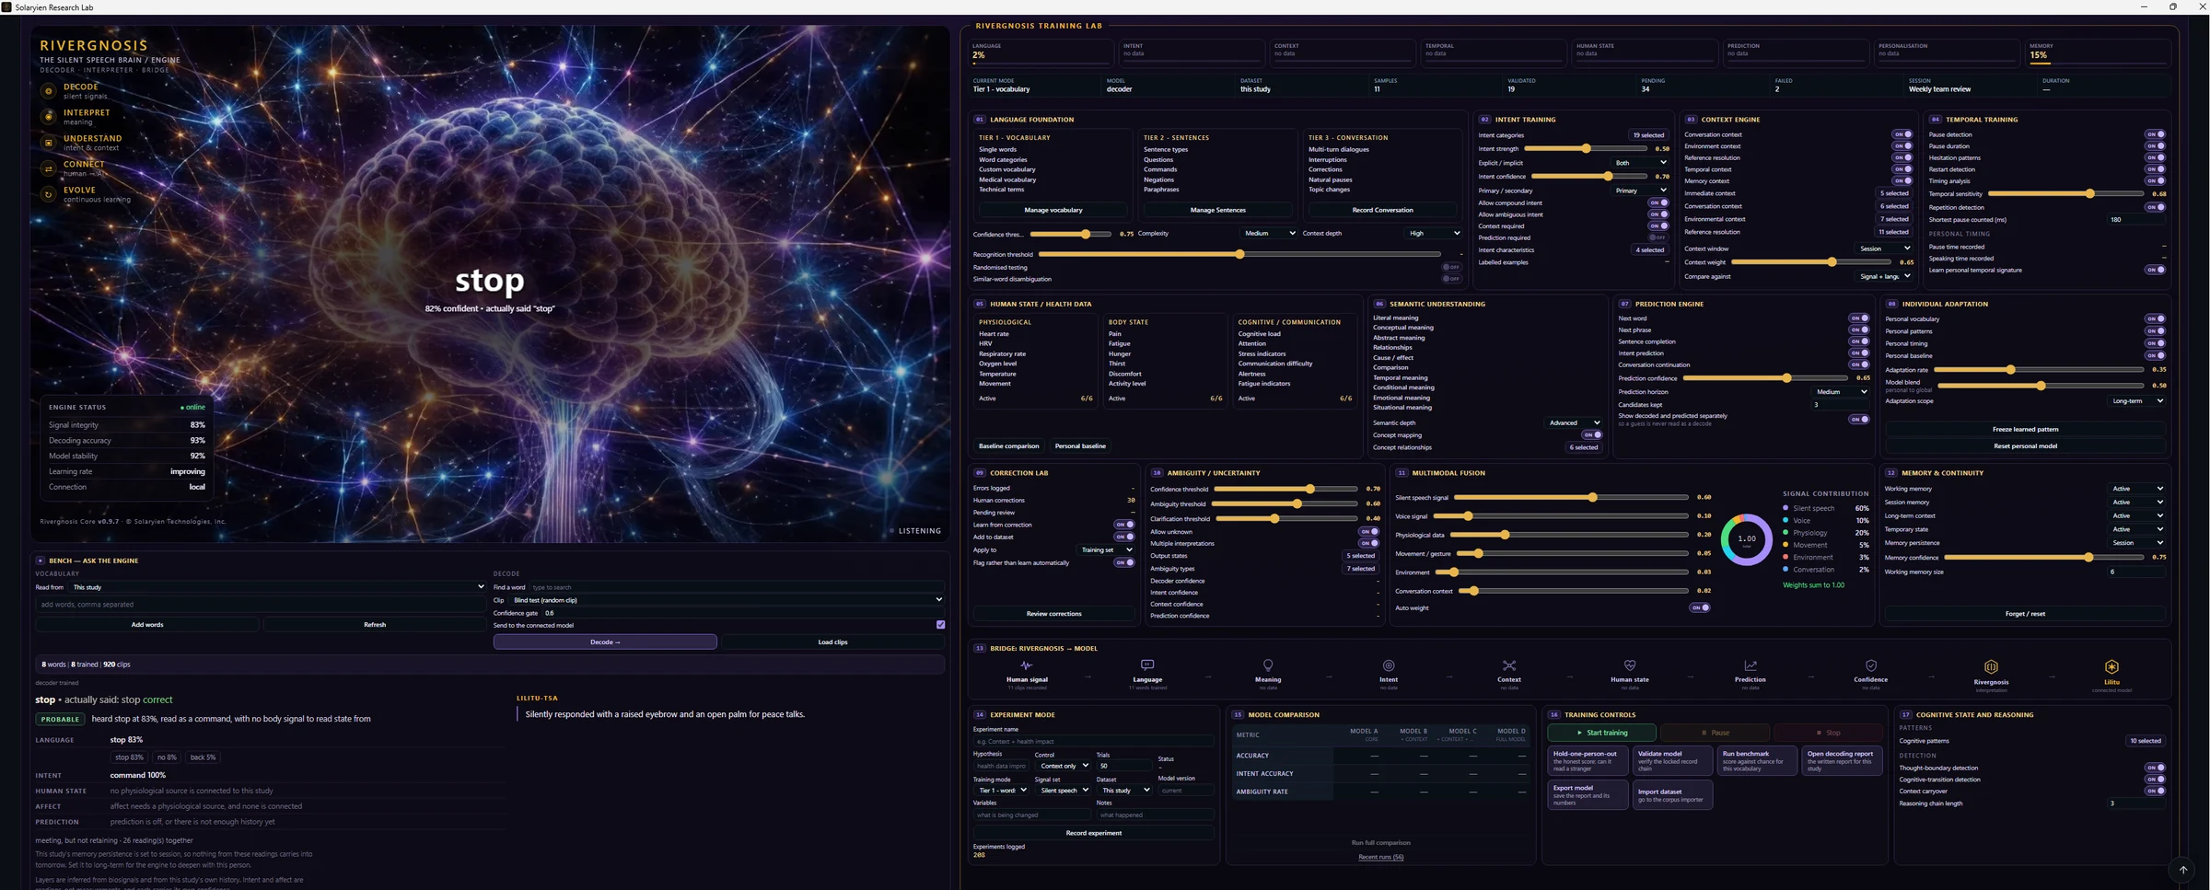The height and width of the screenshot is (890, 2210).
Task: Open the Baseline comparison tab
Action: 1008,446
